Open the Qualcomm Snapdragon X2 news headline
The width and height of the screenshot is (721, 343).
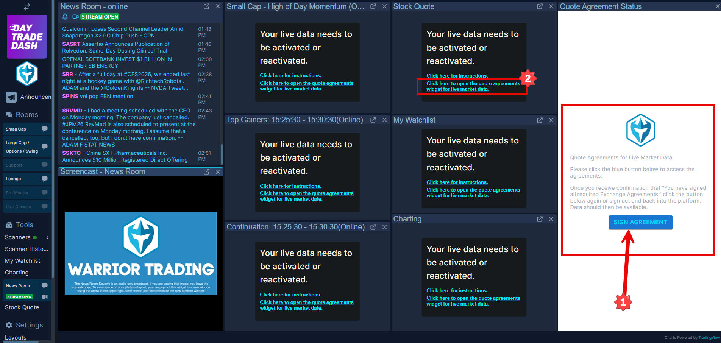pyautogui.click(x=123, y=32)
